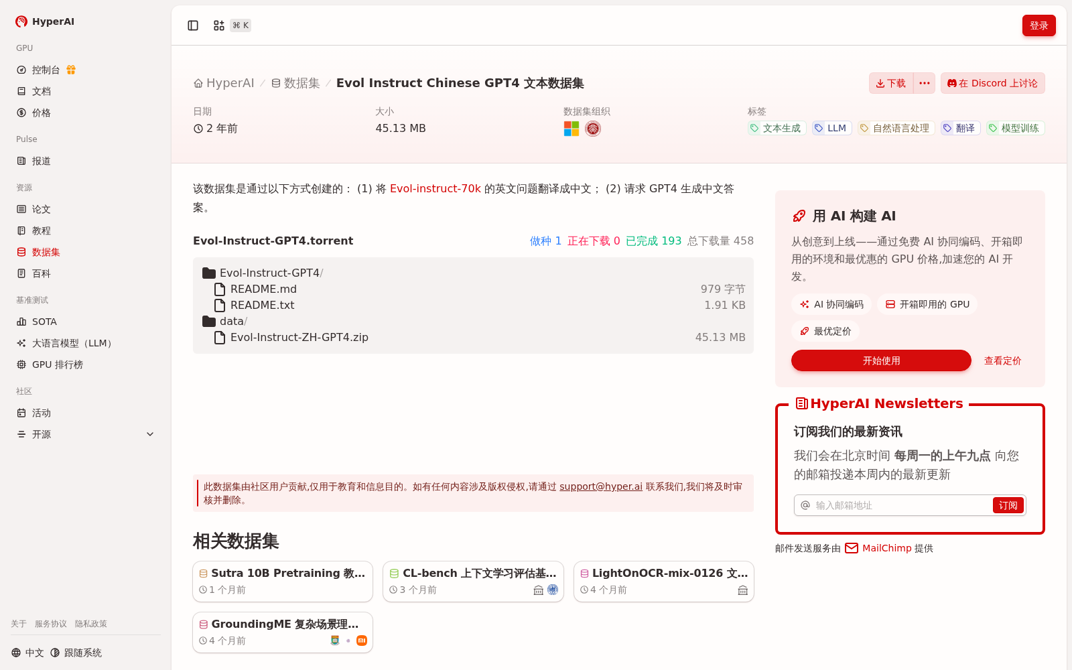Click the 做种 1 seeders count
This screenshot has width=1072, height=670.
545,241
